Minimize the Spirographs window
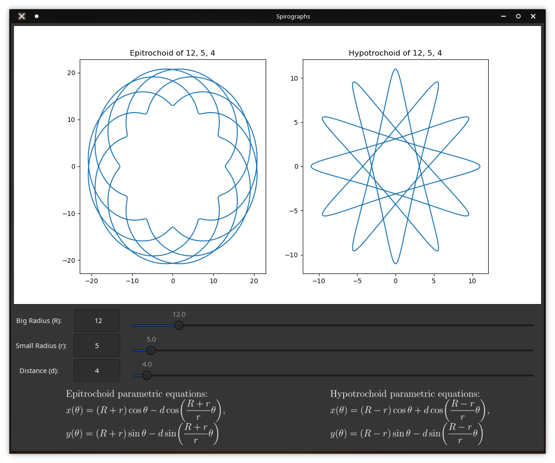Viewport: 555px width, 463px height. pos(504,16)
